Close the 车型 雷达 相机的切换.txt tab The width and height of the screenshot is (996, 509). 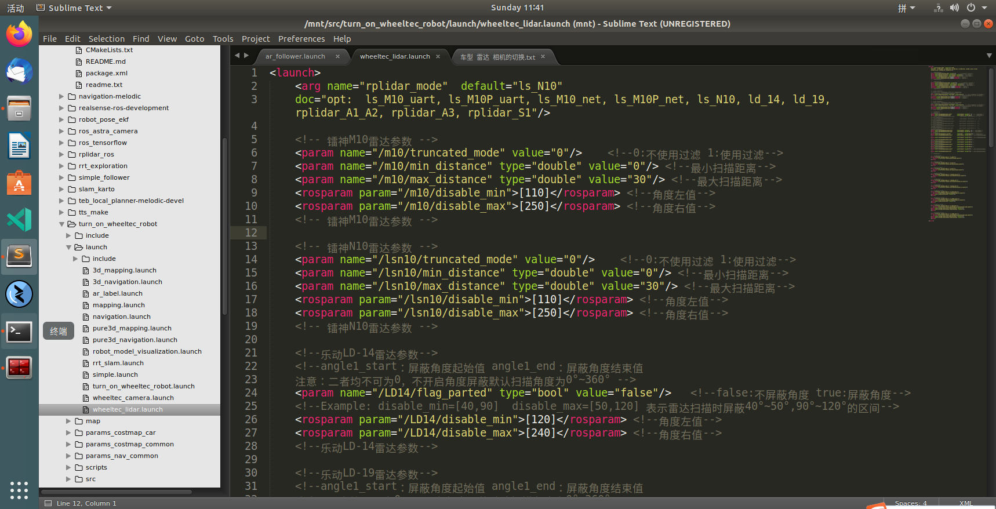(x=543, y=56)
